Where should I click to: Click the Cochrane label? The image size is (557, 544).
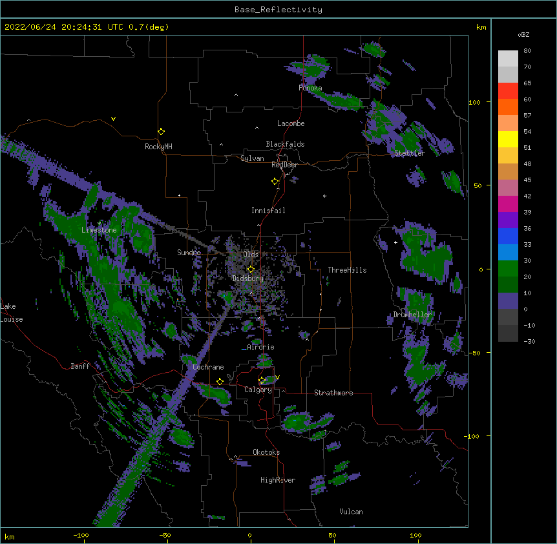coord(208,367)
